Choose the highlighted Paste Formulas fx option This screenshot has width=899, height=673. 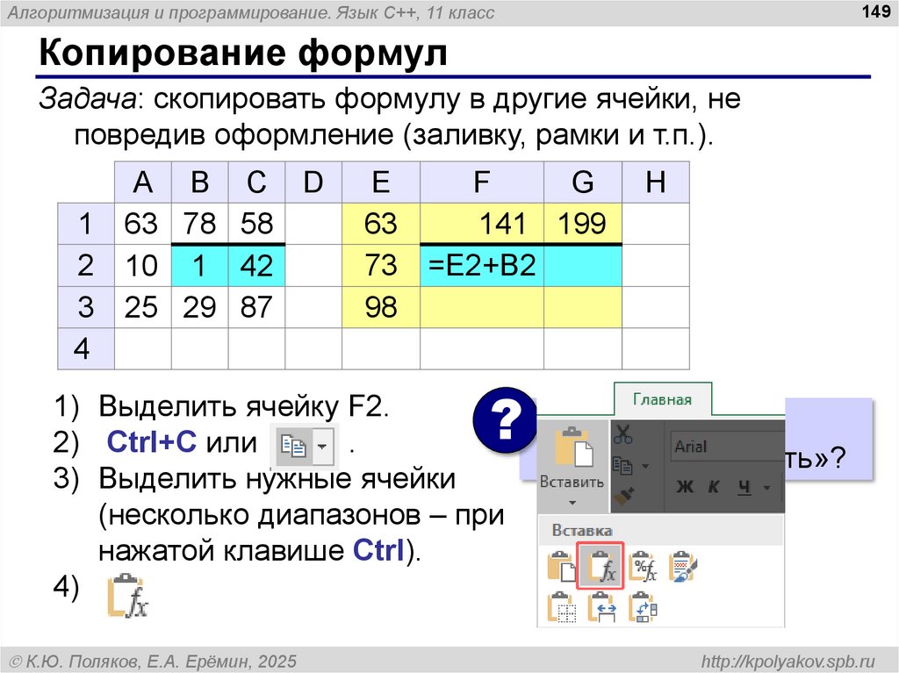(x=601, y=565)
